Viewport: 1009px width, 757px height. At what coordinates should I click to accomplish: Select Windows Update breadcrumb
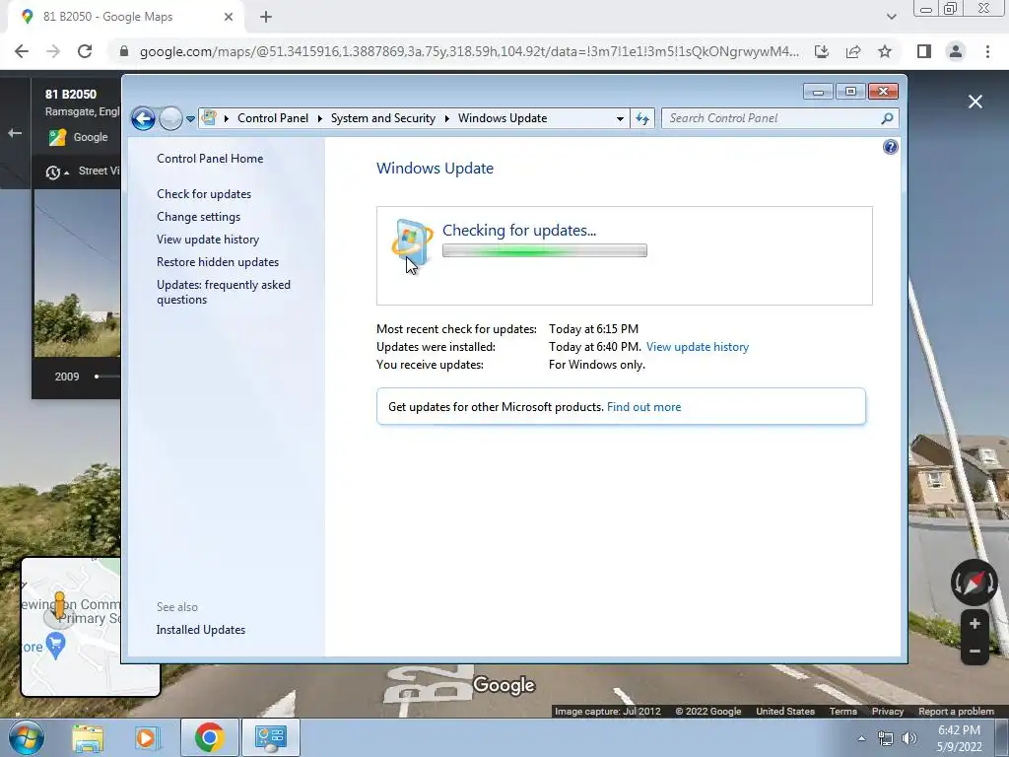click(x=503, y=118)
